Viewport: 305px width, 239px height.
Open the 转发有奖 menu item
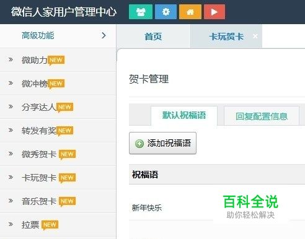(58, 131)
